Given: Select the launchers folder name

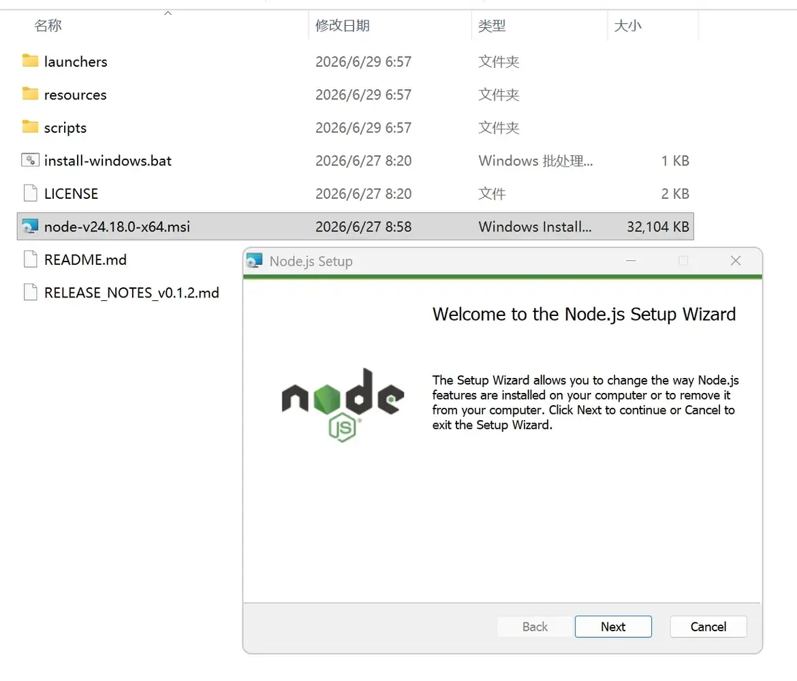Looking at the screenshot, I should 76,61.
